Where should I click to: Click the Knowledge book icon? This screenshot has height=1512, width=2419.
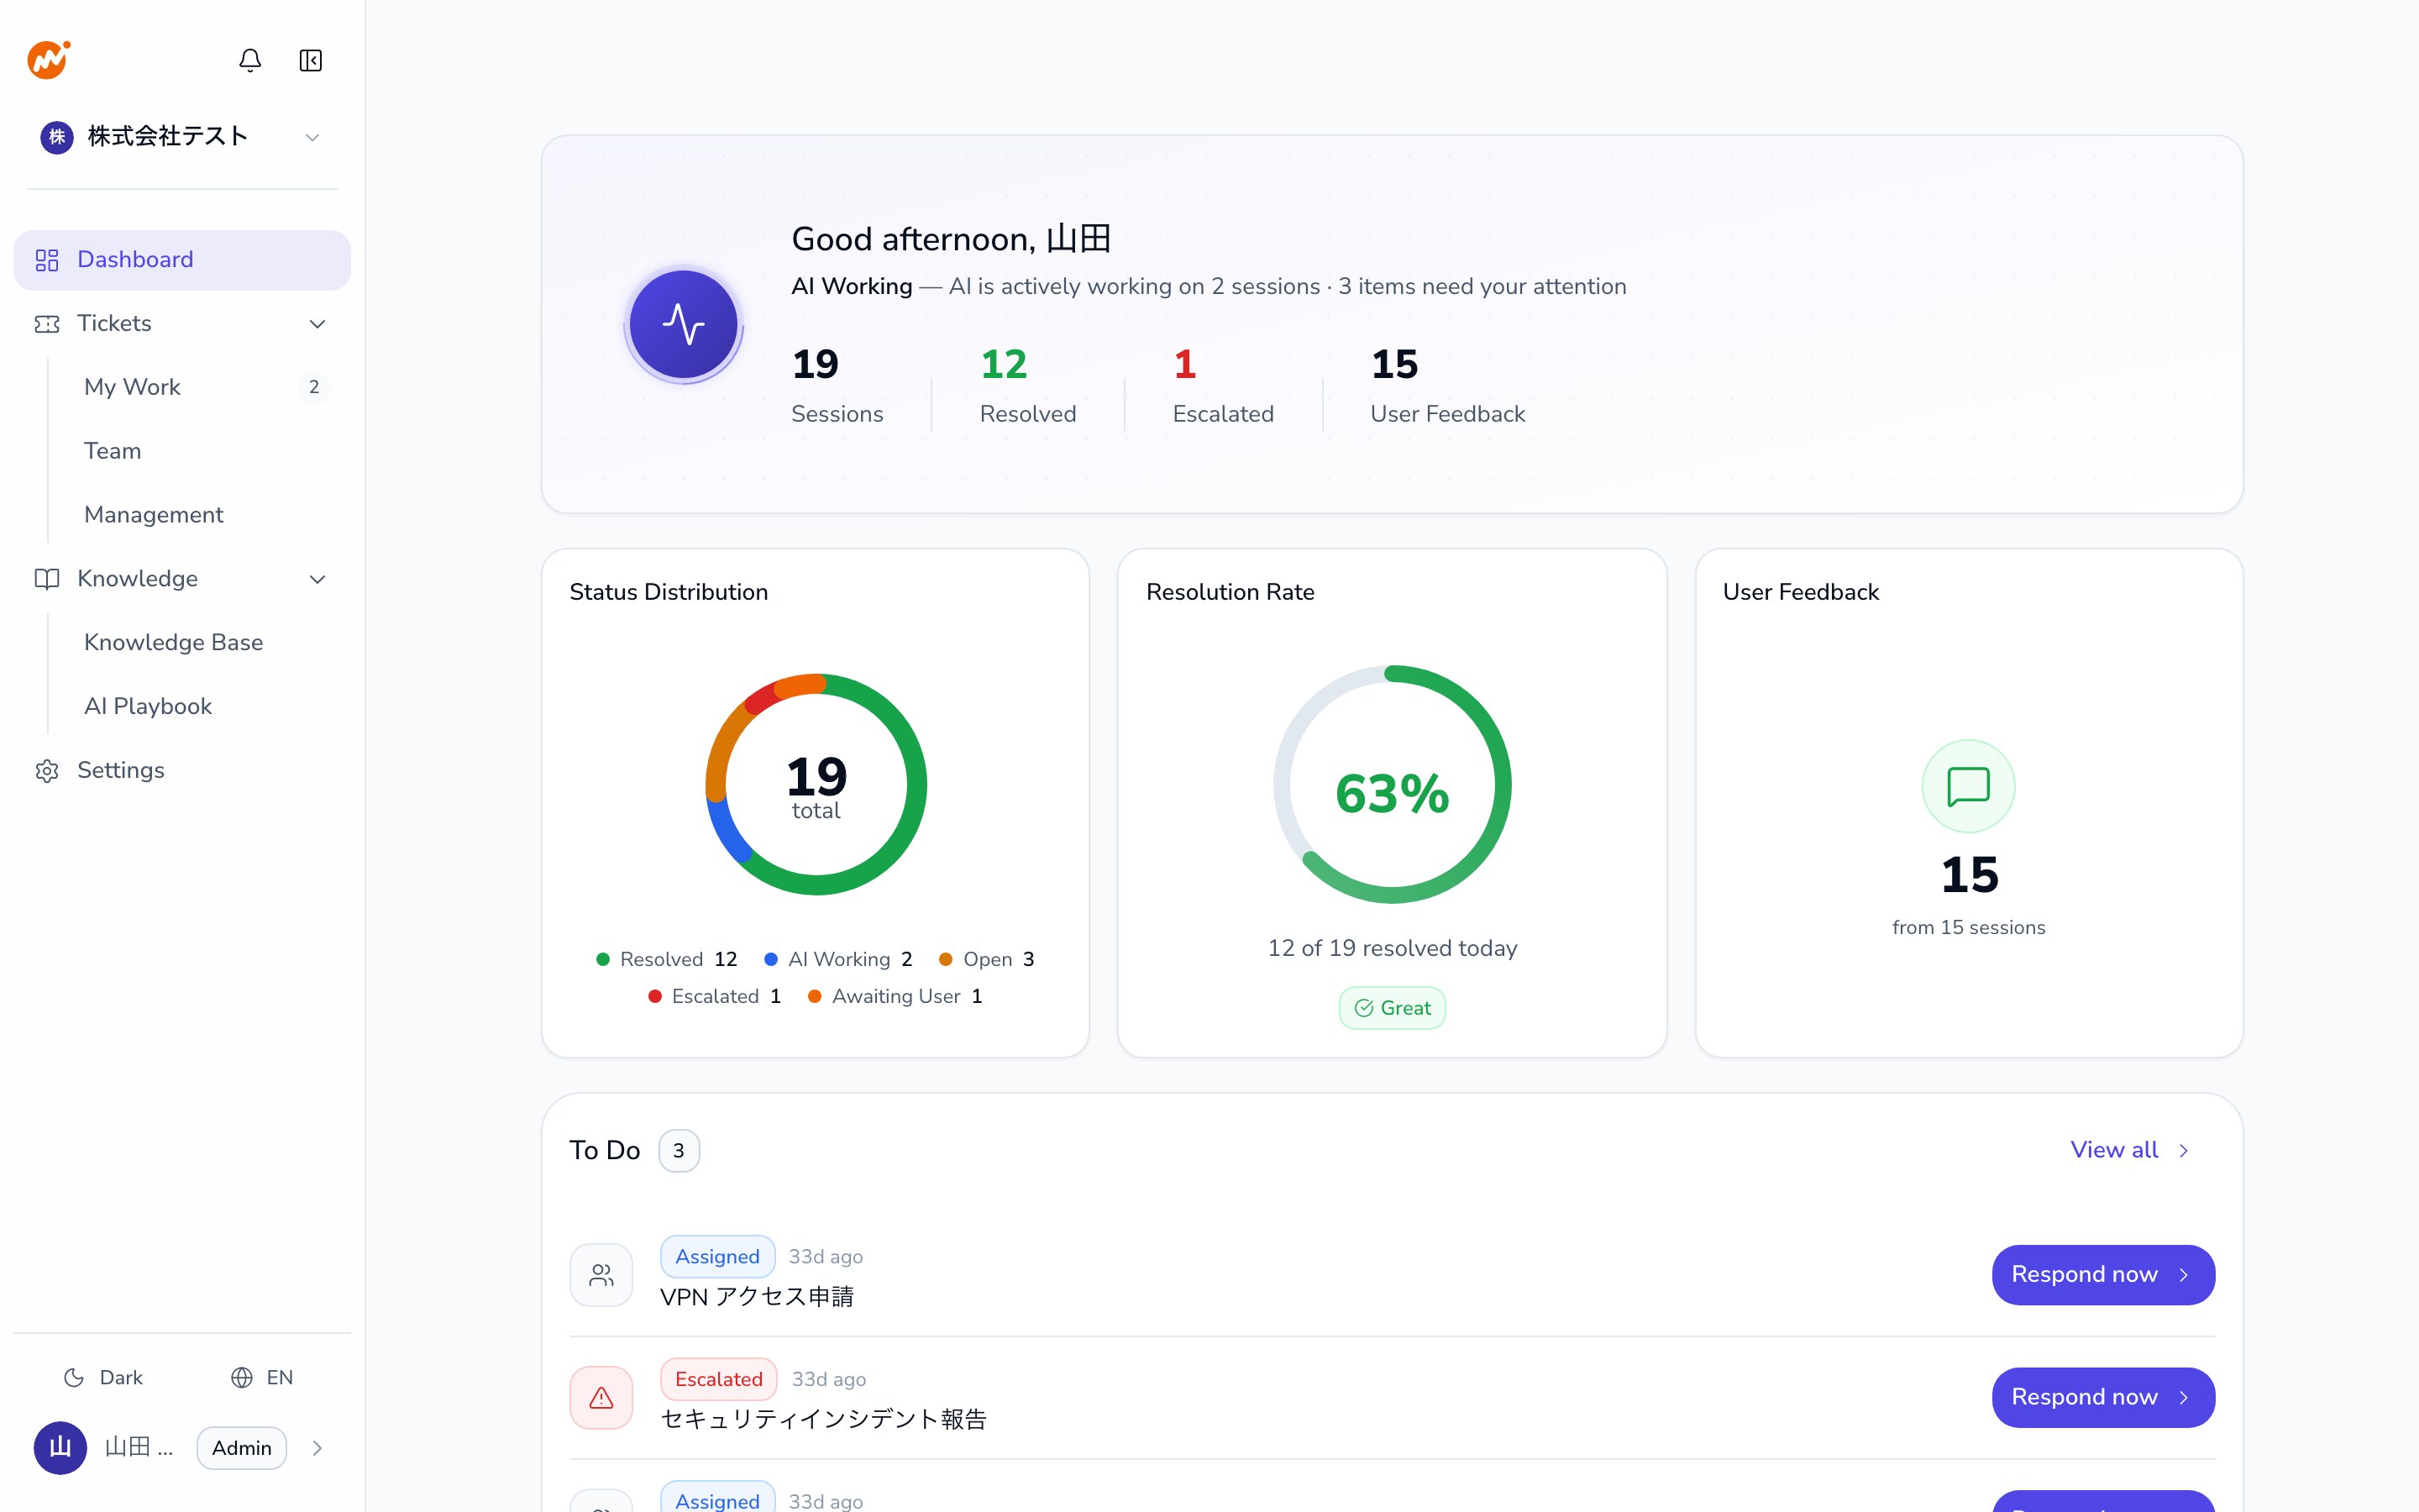47,579
